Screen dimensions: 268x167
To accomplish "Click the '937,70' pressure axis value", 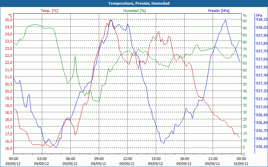I will point(262,51).
